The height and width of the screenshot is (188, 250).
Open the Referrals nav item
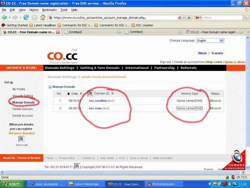(x=188, y=68)
